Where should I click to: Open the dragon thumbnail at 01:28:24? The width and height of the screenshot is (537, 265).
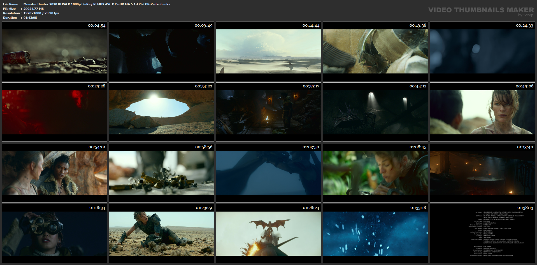point(268,234)
